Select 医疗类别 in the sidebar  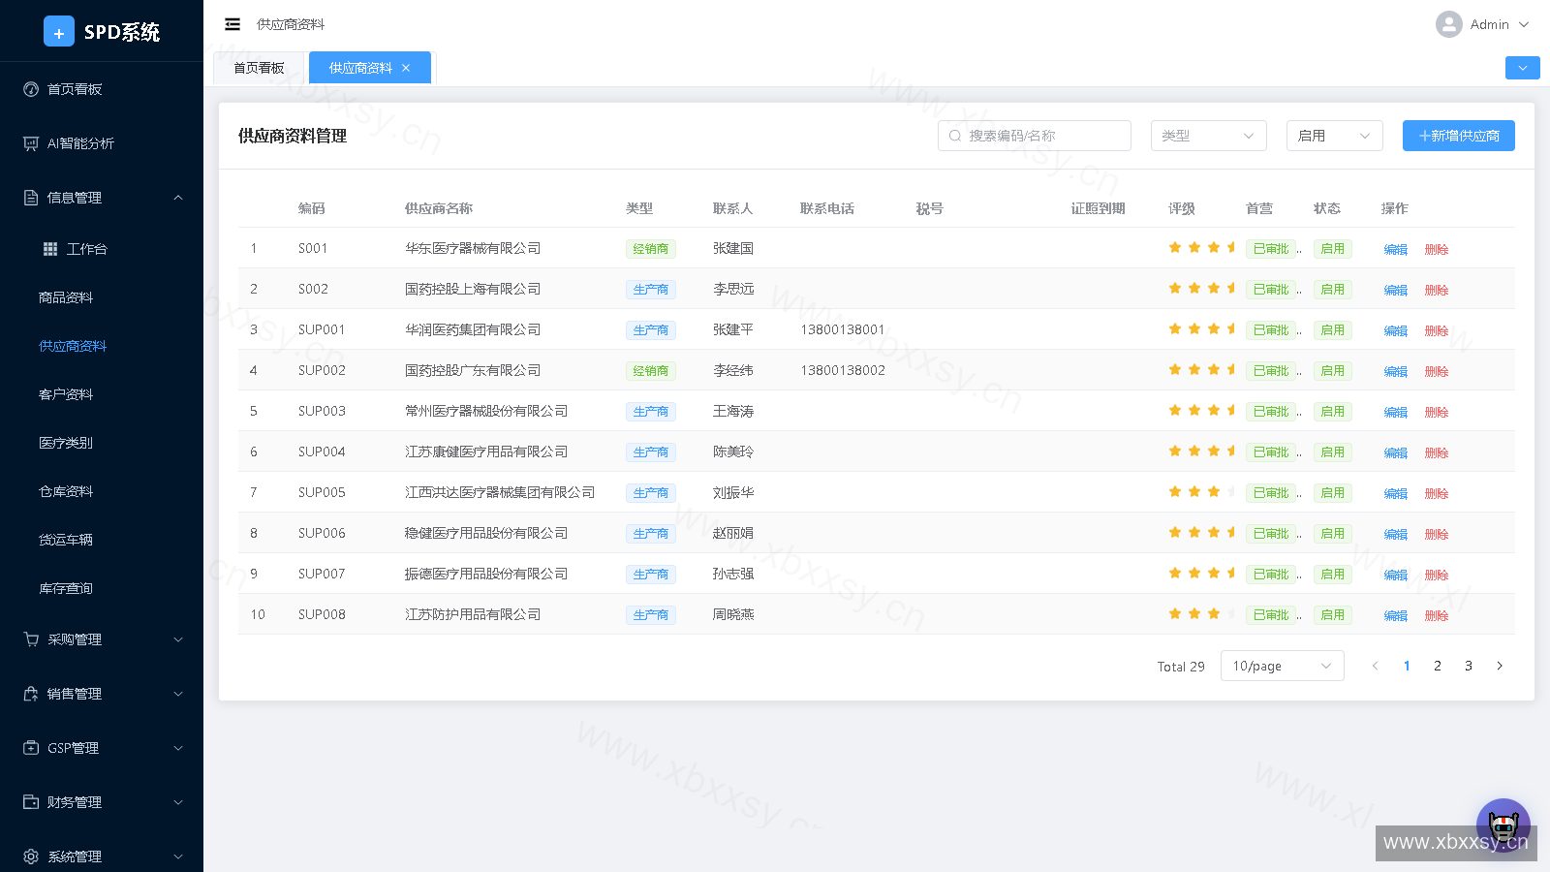102,443
